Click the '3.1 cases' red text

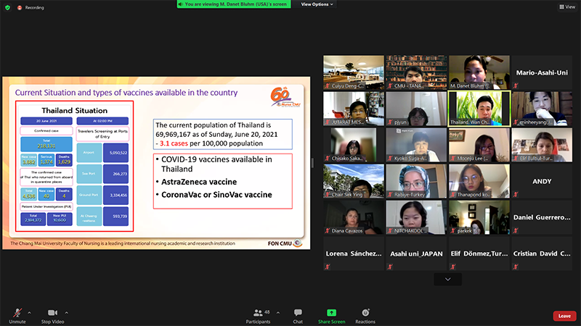tap(174, 143)
